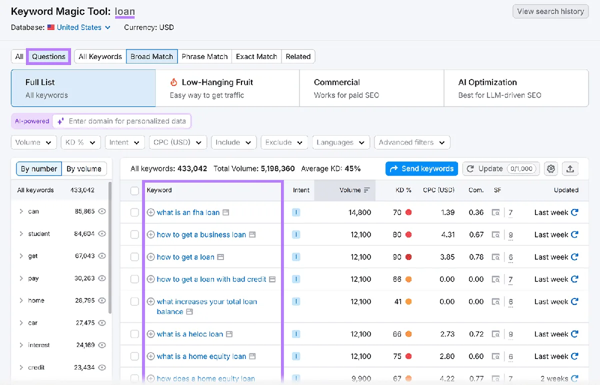
Task: Click plus icon beside 'how to get a business loan'
Action: coord(150,234)
